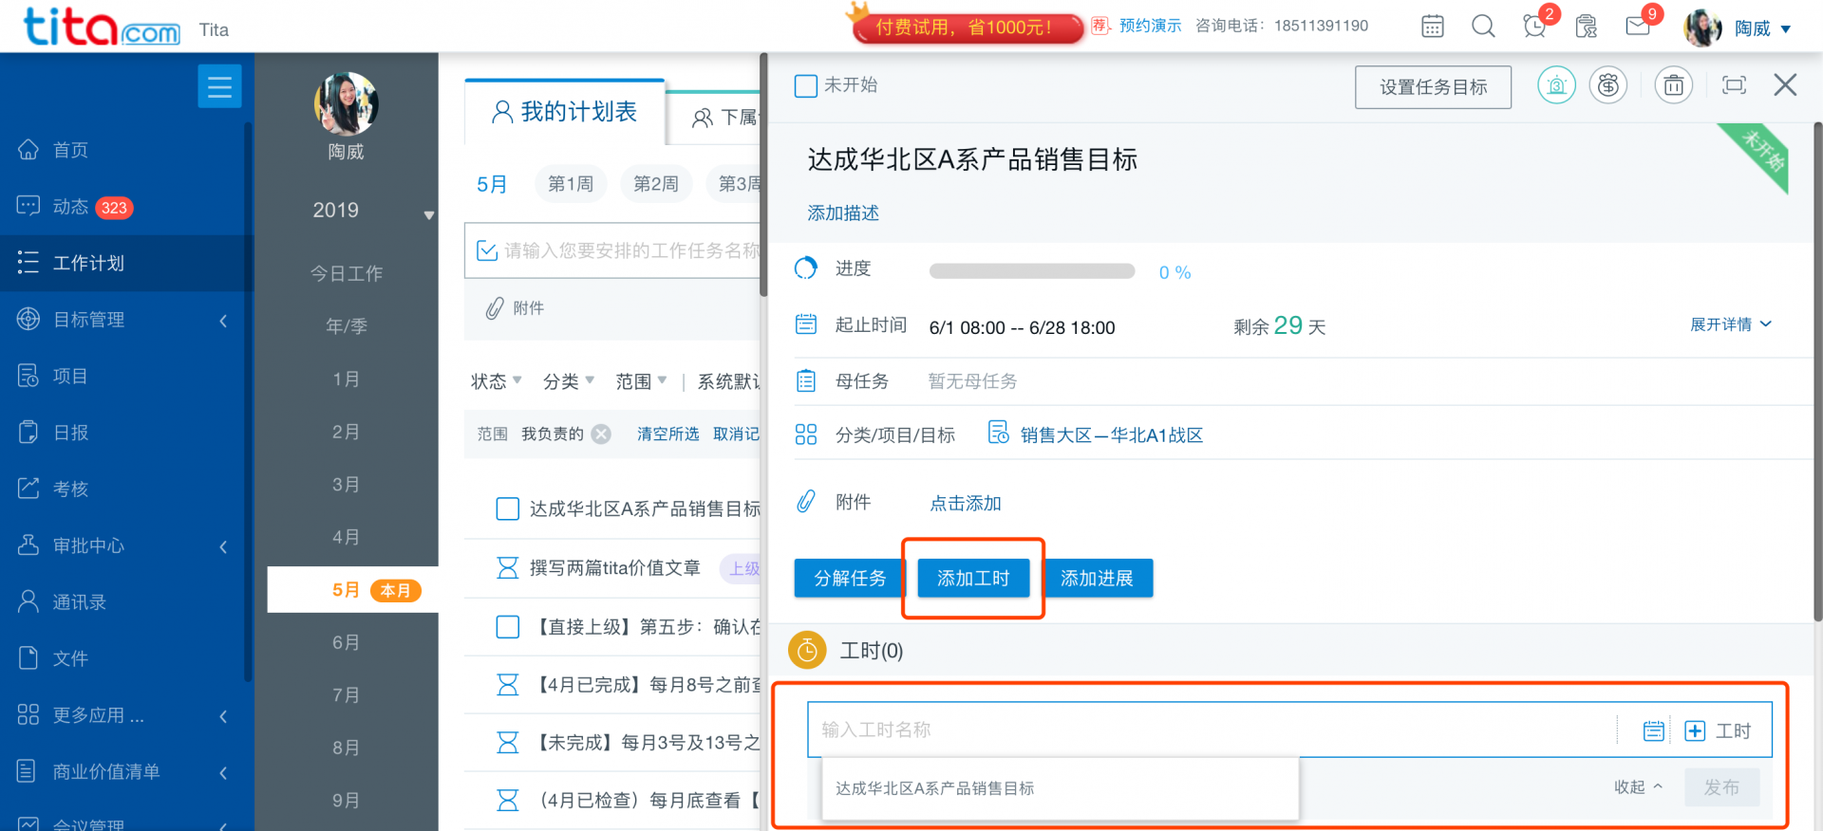
Task: Click the 付费试用 promo banner
Action: click(967, 28)
